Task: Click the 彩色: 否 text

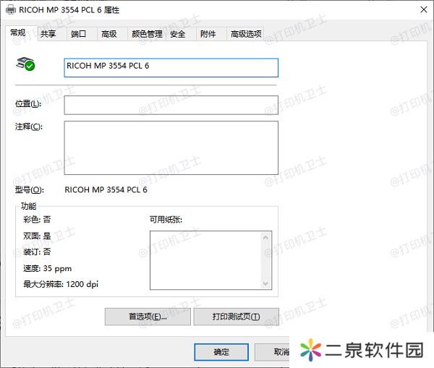Action: tap(37, 220)
